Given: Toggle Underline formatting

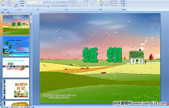Looking at the screenshot, I should pyautogui.click(x=33, y=6).
